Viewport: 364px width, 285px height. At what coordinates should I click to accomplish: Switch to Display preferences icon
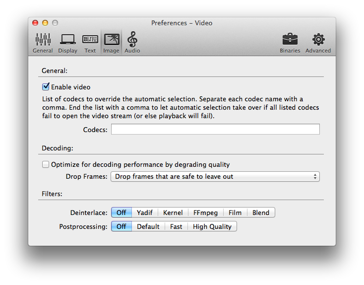click(x=67, y=43)
